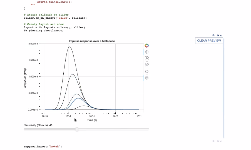251x150 pixels.
Task: Click the plot title 'Impulse response over a halfspace'
Action: click(92, 41)
